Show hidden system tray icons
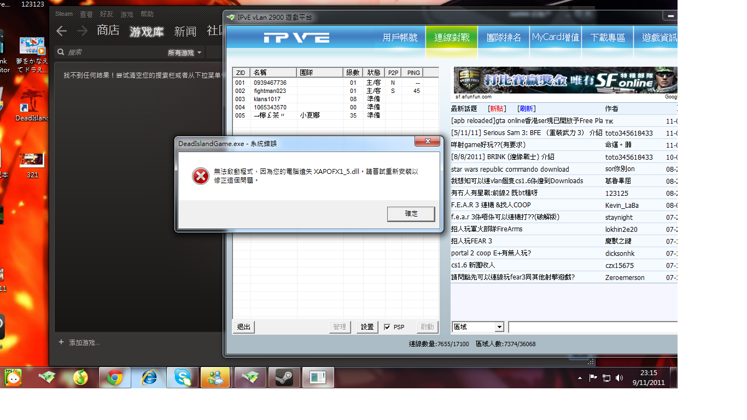The width and height of the screenshot is (747, 420). (x=580, y=377)
